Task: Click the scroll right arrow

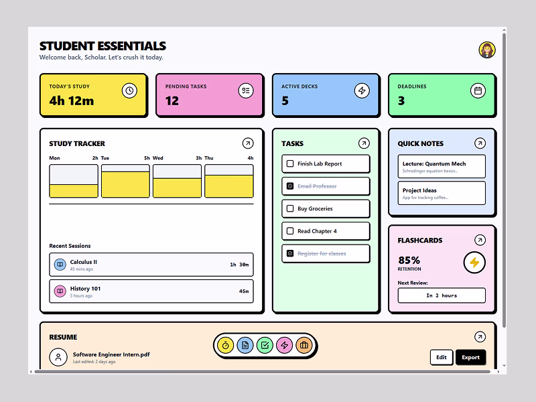Action: click(498, 372)
